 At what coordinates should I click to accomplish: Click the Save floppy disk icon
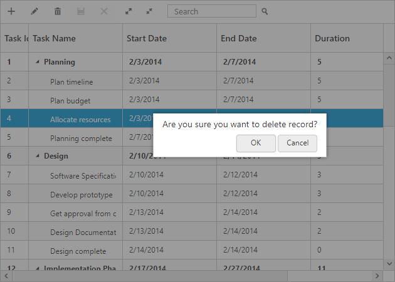pos(81,11)
